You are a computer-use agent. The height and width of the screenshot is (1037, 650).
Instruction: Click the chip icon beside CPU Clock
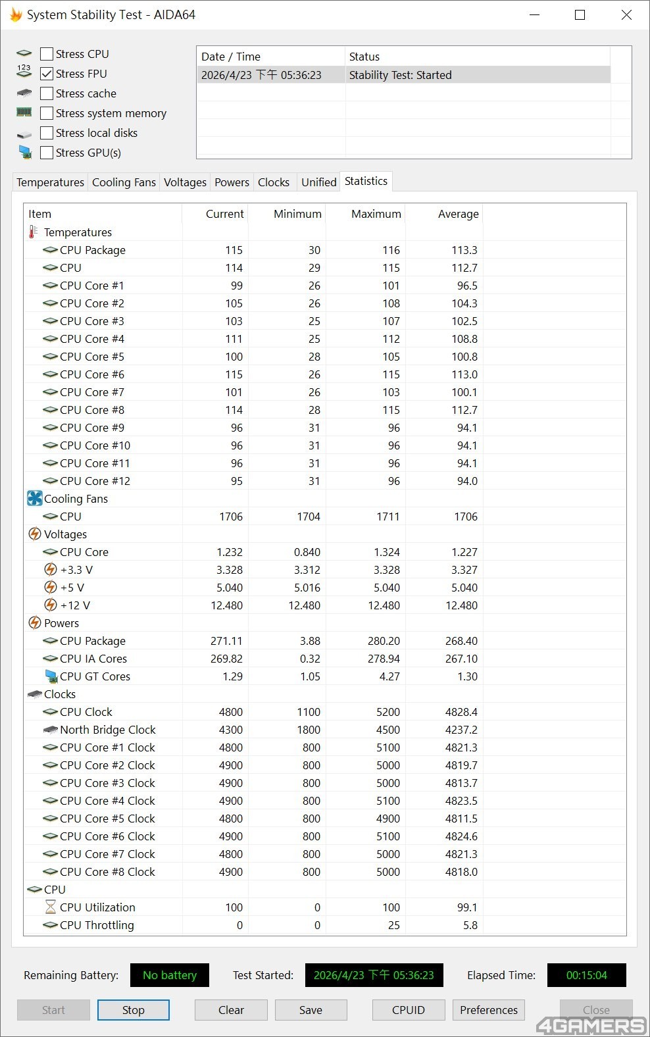click(50, 712)
